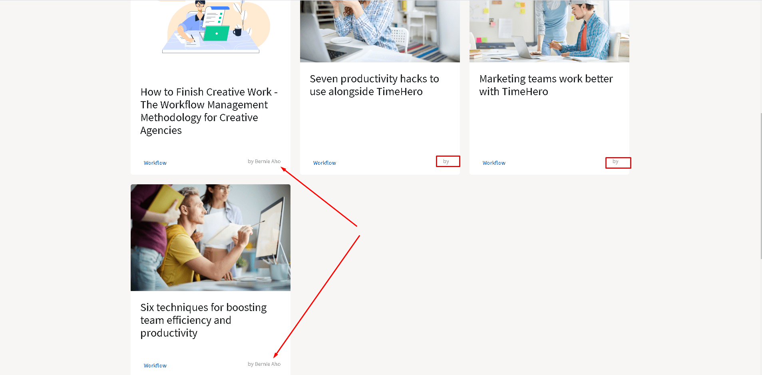Click 'by' text on Seven productivity hacks card
Image resolution: width=762 pixels, height=375 pixels.
(446, 162)
